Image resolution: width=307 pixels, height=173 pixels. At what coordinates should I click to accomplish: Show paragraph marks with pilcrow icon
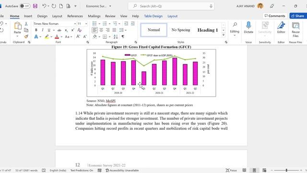[x=123, y=37]
